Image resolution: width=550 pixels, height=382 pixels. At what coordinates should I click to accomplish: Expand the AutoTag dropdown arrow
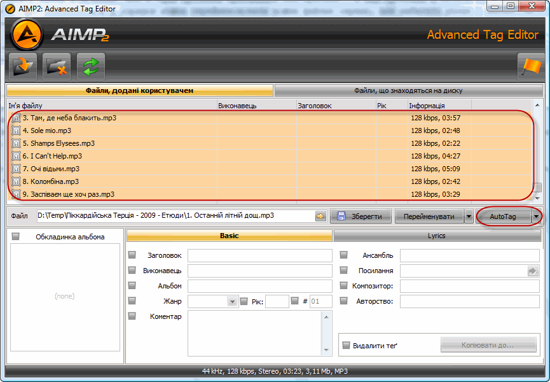[536, 216]
